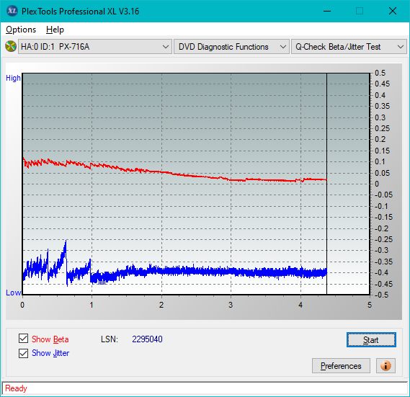The height and width of the screenshot is (397, 410).
Task: Click the PlexTools XL logo icon
Action: (12, 11)
